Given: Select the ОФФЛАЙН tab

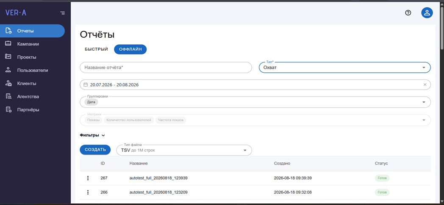Looking at the screenshot, I should [x=130, y=49].
